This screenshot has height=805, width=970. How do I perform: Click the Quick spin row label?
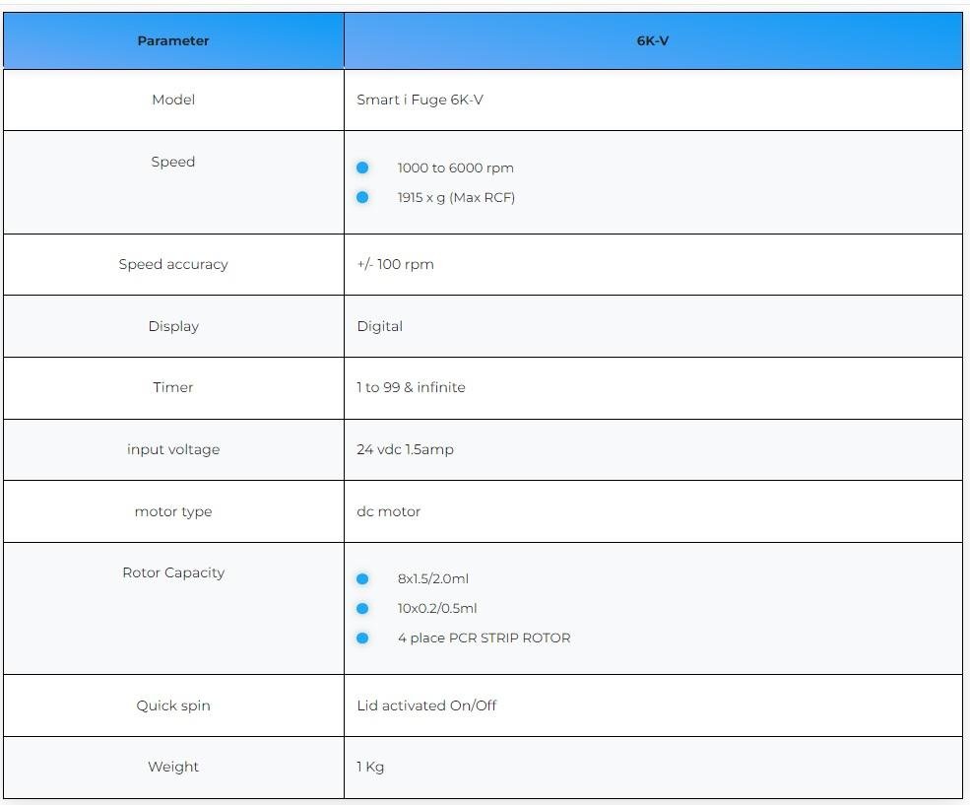tap(173, 705)
